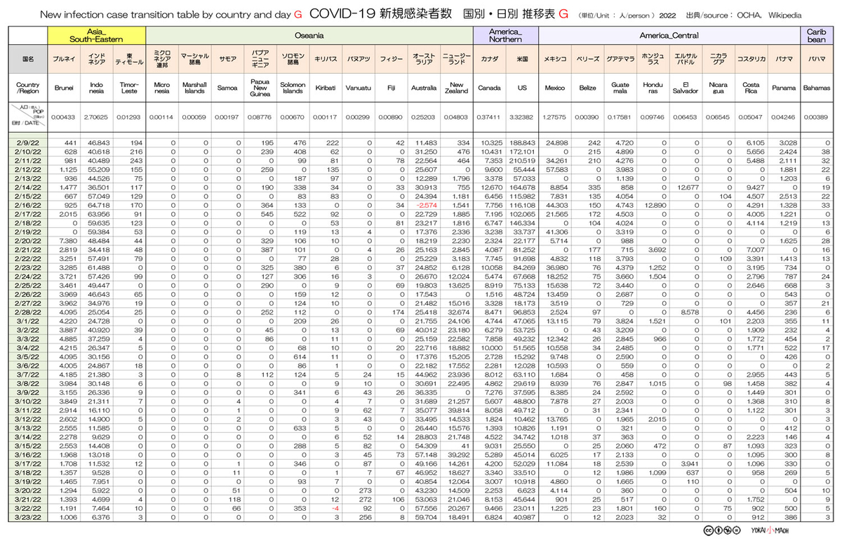The image size is (842, 541).
Task: Click the Honduras country column header
Action: pyautogui.click(x=653, y=88)
